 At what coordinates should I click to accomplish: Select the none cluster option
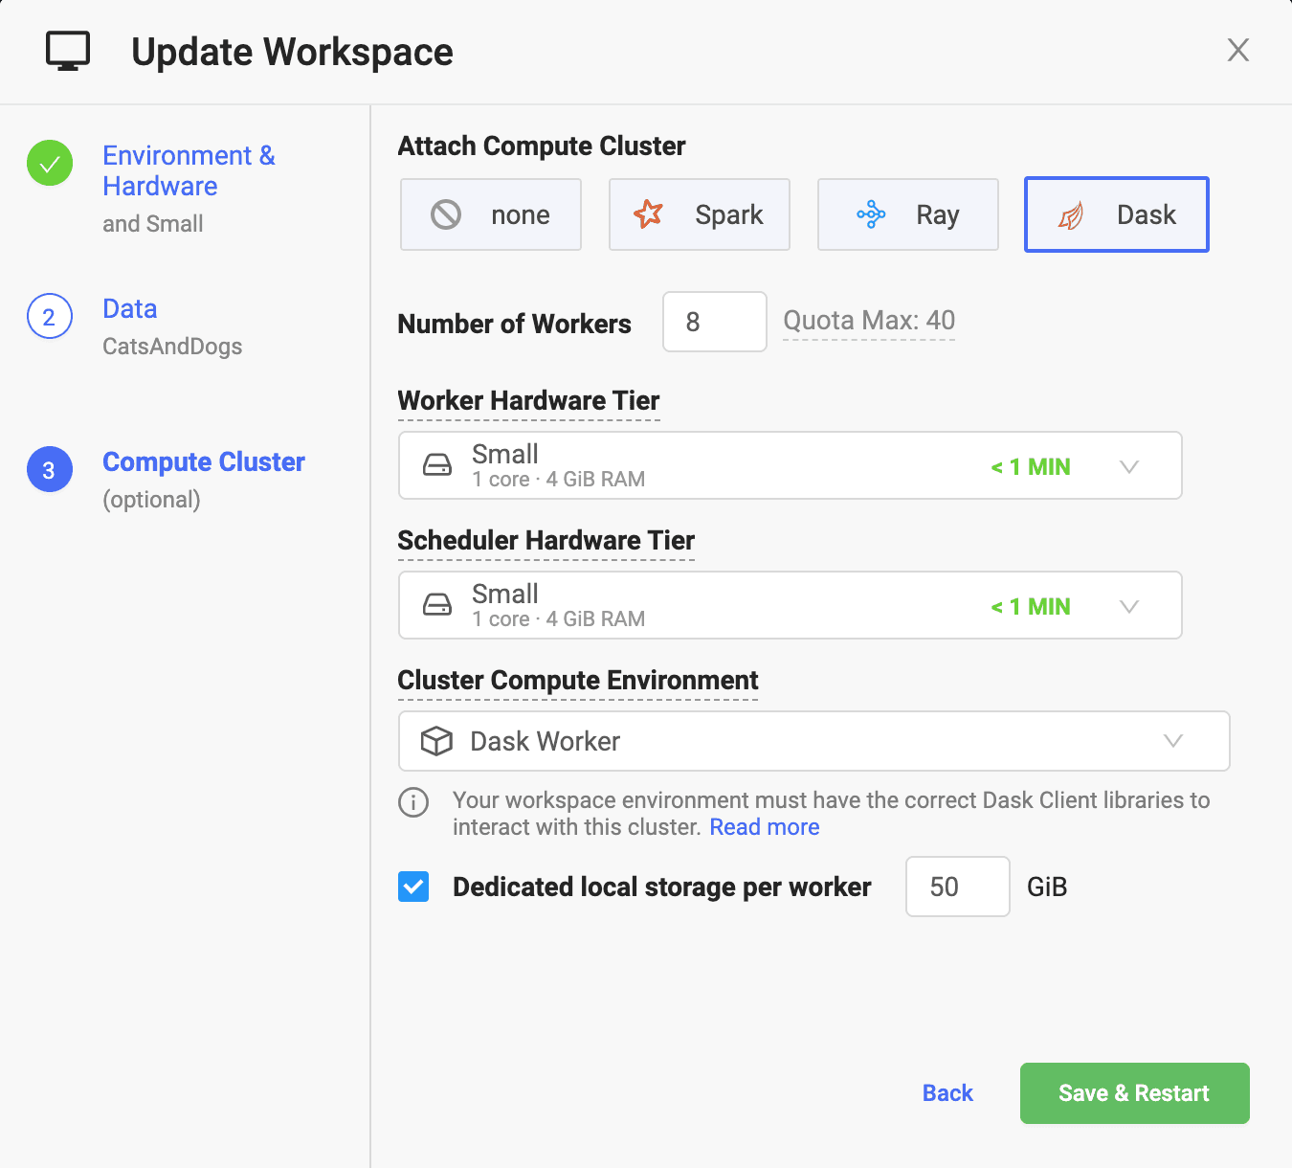[491, 214]
